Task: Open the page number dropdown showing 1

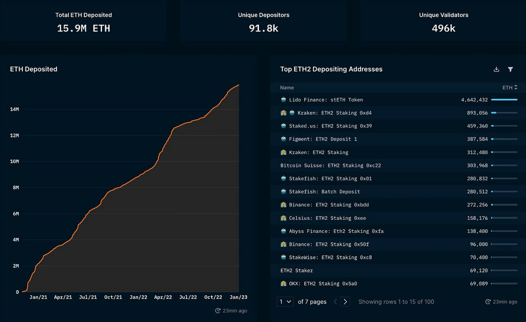Action: coord(285,301)
